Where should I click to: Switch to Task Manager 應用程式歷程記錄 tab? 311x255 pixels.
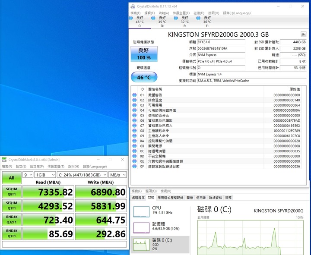tap(170, 198)
